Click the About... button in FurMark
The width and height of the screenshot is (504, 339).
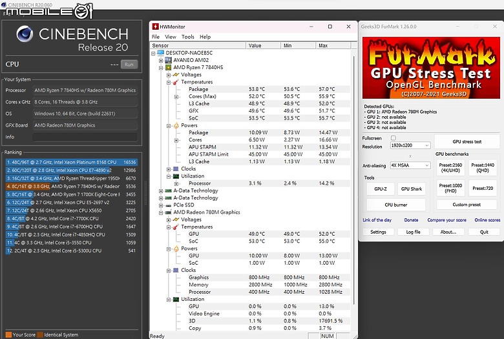448,232
